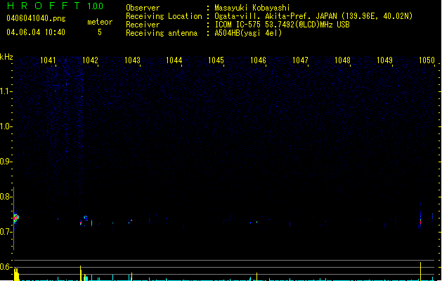Click the yellow power spike just before 1046
The width and height of the screenshot is (442, 281).
(x=256, y=277)
